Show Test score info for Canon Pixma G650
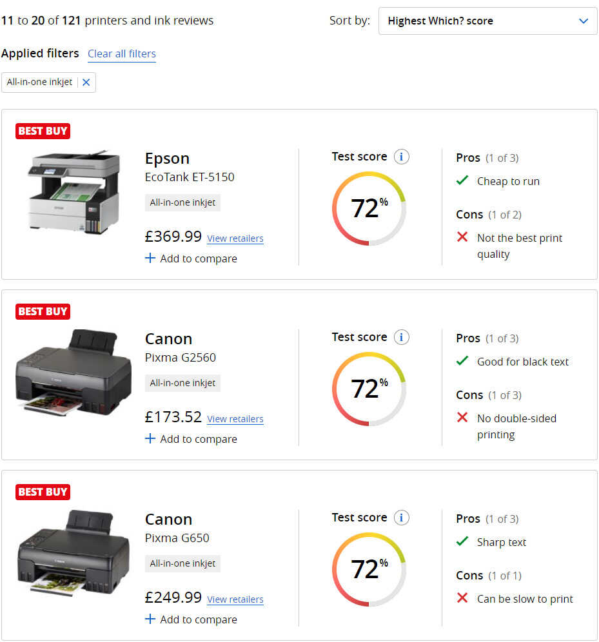The image size is (599, 642). [x=402, y=518]
